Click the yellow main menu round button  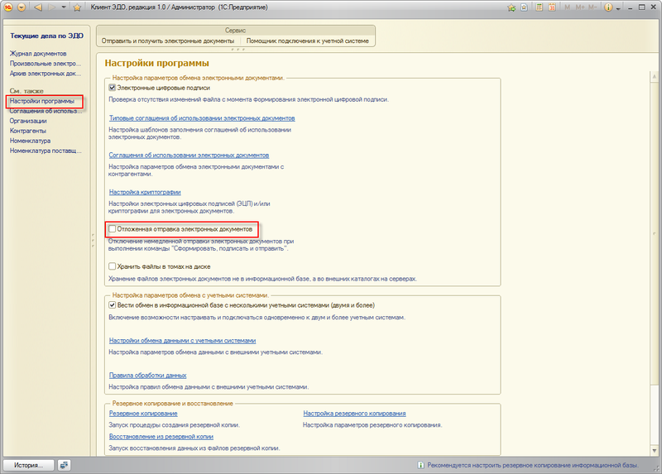pyautogui.click(x=9, y=7)
